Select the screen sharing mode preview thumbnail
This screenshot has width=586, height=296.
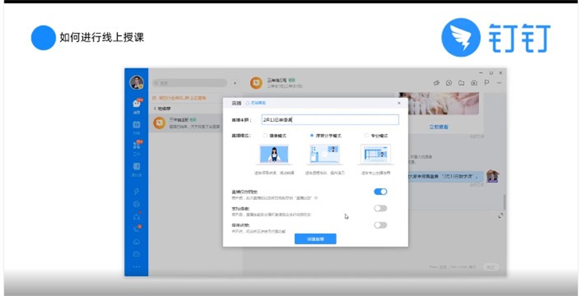(x=324, y=154)
